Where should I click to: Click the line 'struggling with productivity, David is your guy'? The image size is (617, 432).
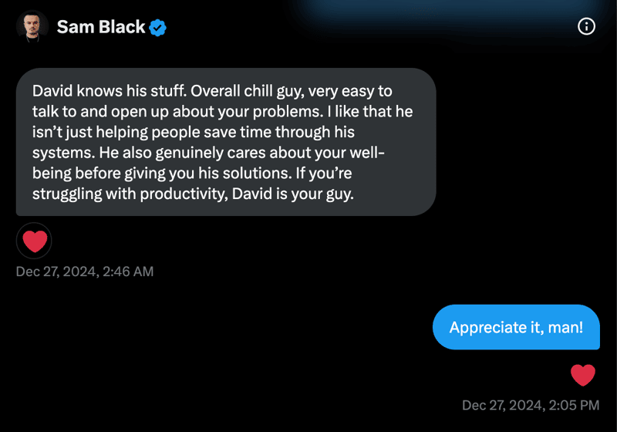(x=193, y=194)
